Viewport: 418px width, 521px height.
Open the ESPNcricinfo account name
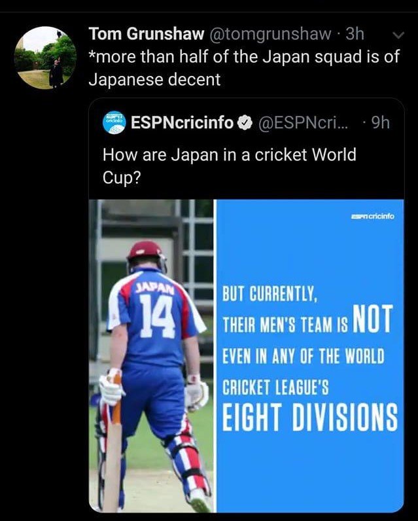tap(182, 122)
